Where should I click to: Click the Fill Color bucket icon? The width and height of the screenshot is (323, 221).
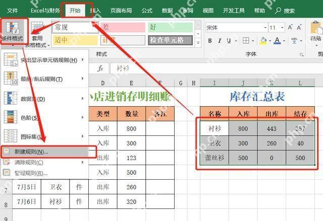tap(263, 41)
